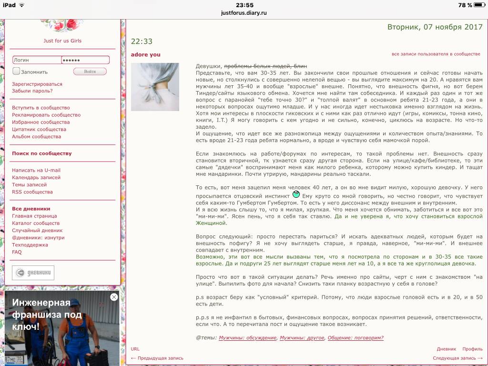
Task: Click the green smiley emoticon in post
Action: tap(296, 194)
